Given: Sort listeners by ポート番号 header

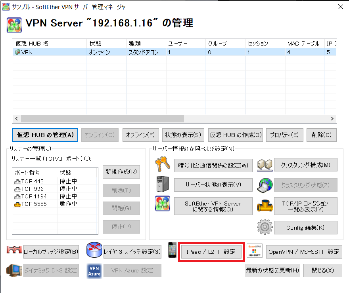Looking at the screenshot, I should click(x=35, y=172).
